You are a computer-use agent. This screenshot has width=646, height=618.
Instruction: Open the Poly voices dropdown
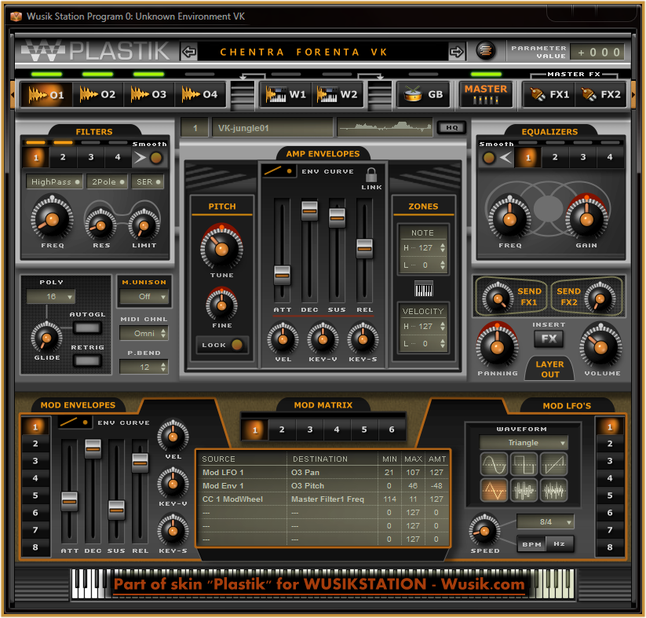[x=50, y=297]
